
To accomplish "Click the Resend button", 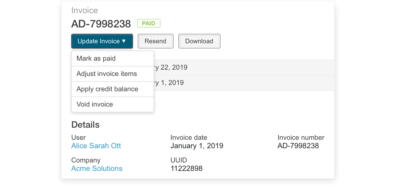I will click(155, 41).
